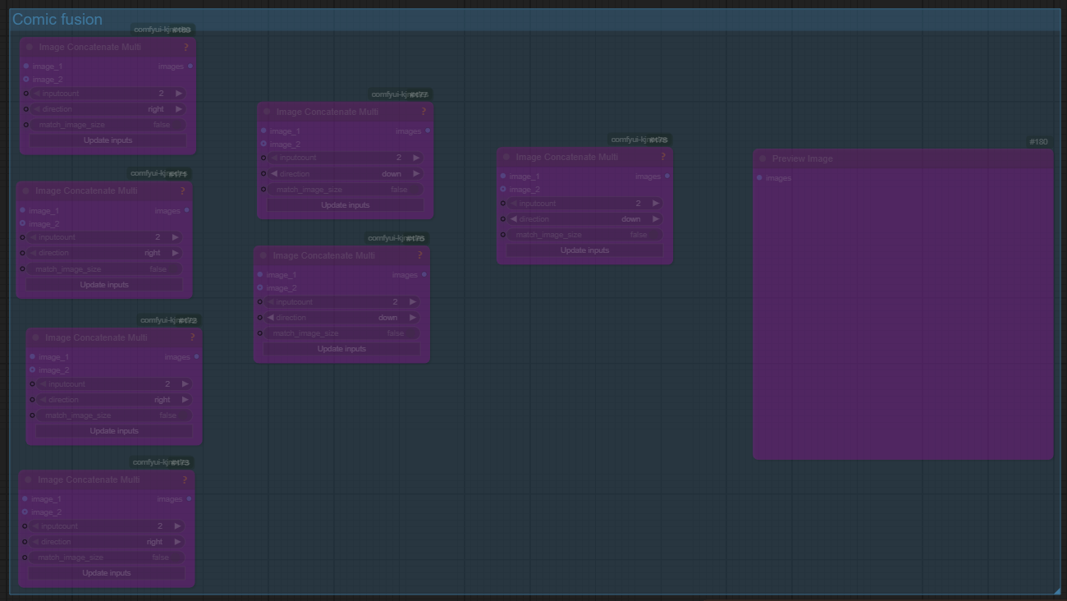Image resolution: width=1067 pixels, height=601 pixels.
Task: Click the Comic fusion group resize corner handle
Action: (x=1056, y=590)
